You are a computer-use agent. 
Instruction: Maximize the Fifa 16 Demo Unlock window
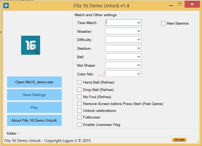point(180,4)
